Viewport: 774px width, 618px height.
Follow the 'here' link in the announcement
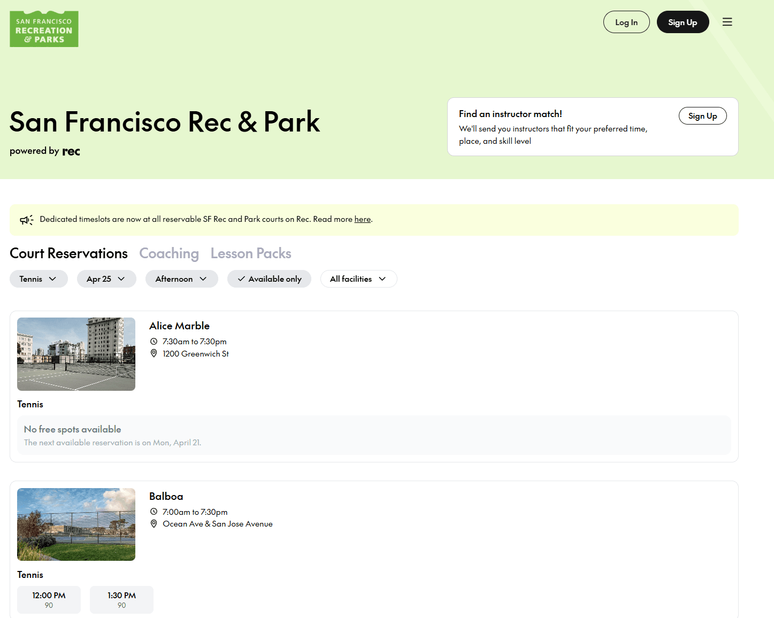[x=362, y=219]
